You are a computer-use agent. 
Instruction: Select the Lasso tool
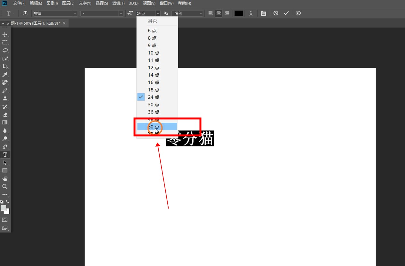tap(5, 51)
